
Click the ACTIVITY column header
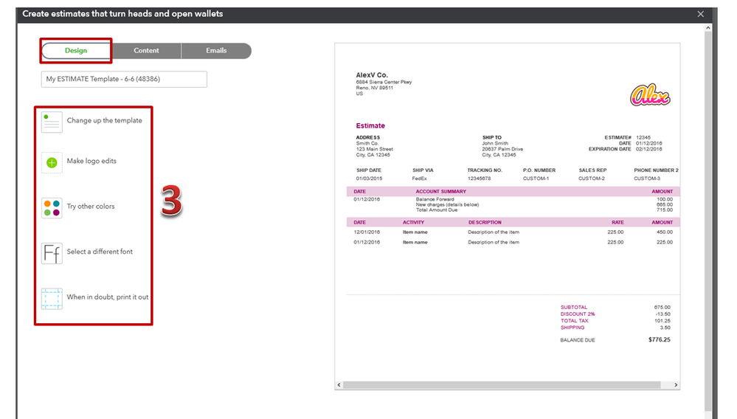pyautogui.click(x=413, y=223)
